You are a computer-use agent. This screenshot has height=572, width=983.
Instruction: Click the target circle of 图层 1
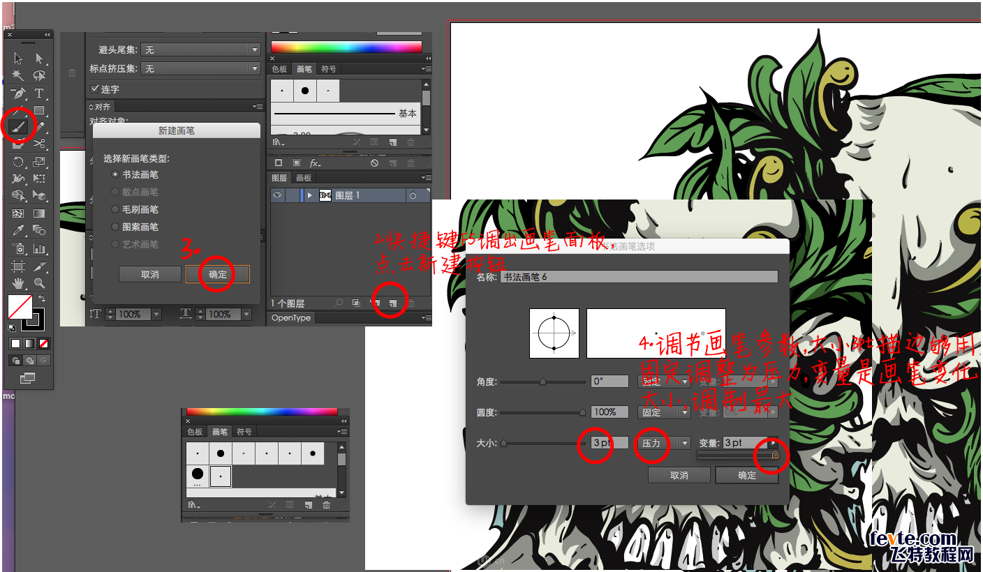413,195
